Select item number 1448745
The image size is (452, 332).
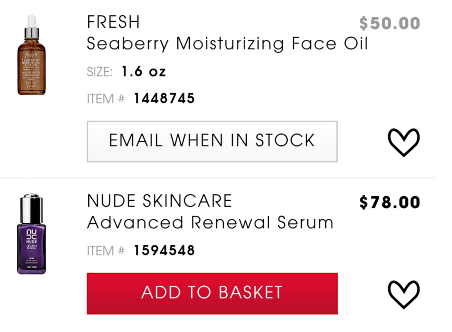point(164,98)
